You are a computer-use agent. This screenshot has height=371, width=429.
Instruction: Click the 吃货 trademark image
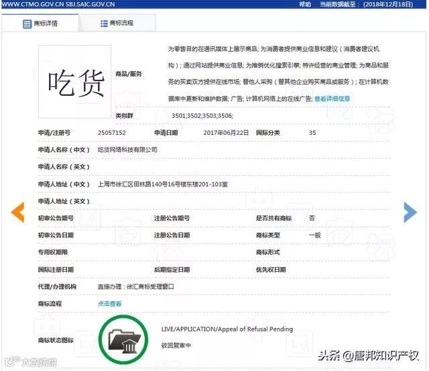tap(74, 82)
